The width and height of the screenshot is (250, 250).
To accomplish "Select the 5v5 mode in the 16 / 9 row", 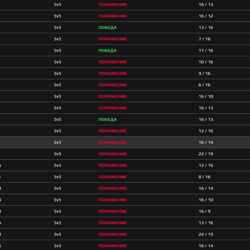I will (x=57, y=211).
